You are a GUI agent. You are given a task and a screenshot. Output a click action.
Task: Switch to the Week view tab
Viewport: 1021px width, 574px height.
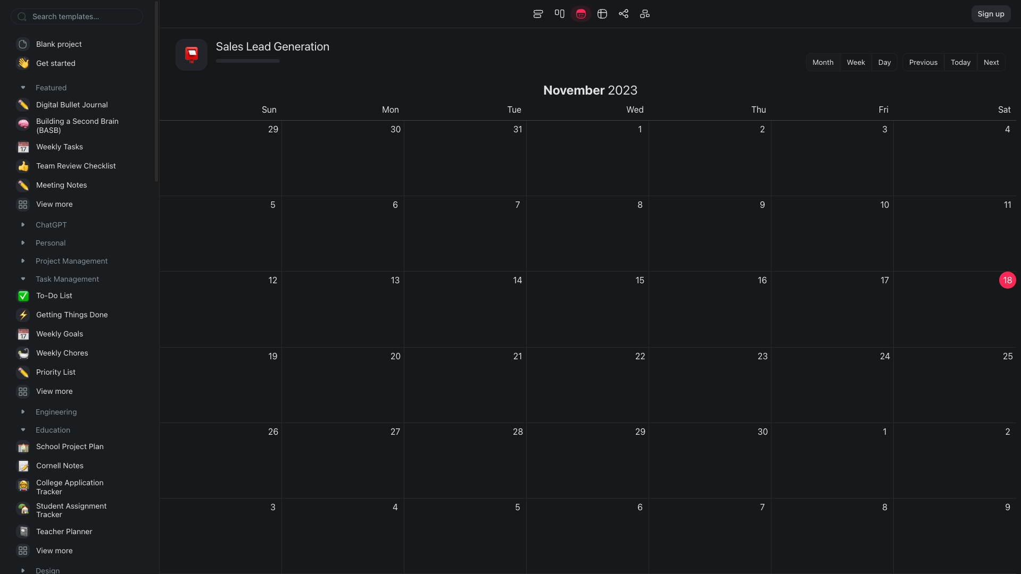click(856, 62)
